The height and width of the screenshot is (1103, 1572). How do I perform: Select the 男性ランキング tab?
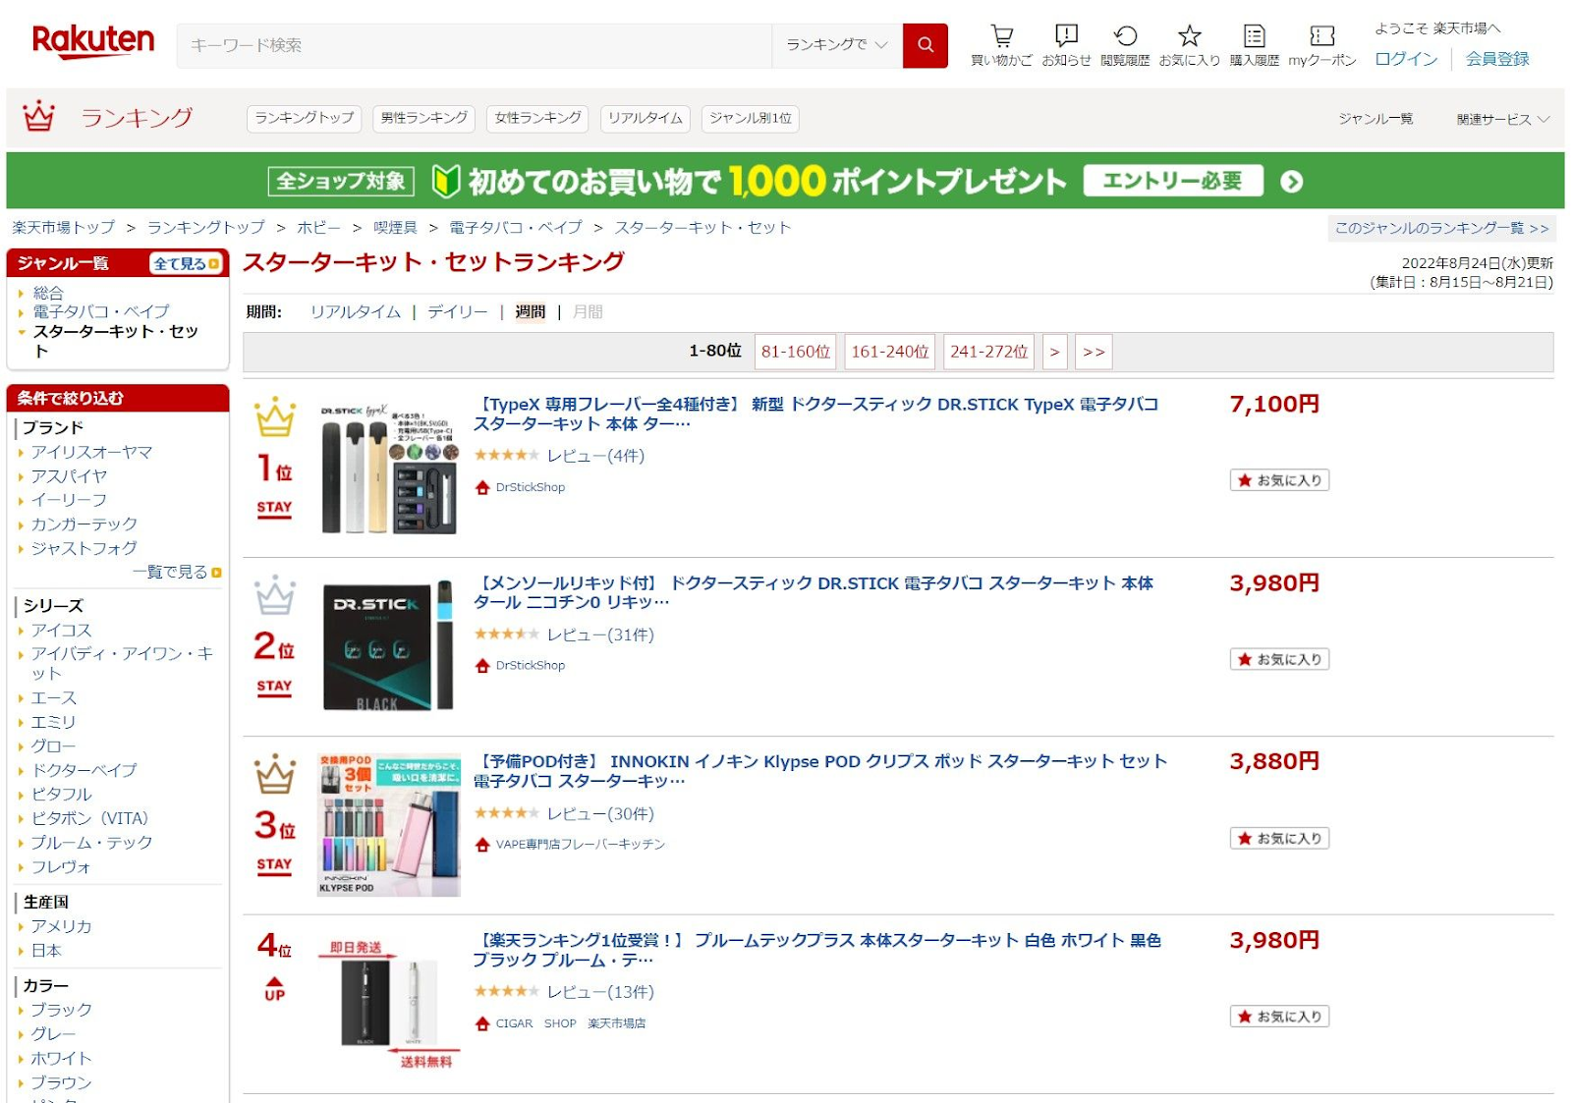[x=424, y=118]
